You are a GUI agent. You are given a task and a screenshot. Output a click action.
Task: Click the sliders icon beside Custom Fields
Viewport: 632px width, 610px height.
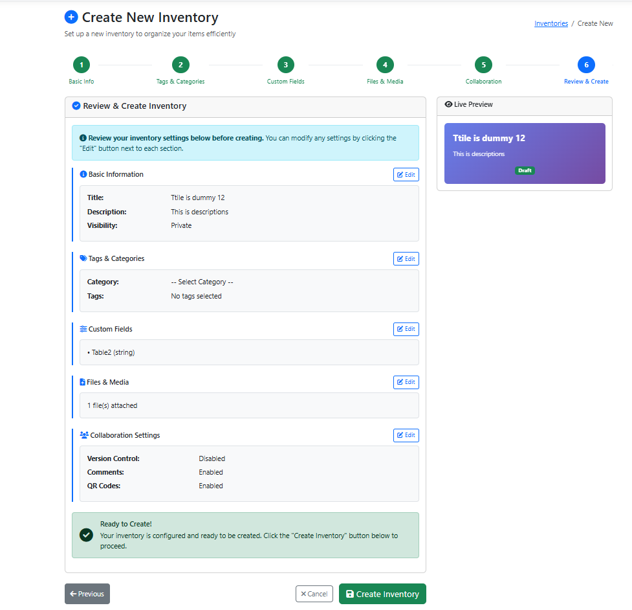click(83, 329)
